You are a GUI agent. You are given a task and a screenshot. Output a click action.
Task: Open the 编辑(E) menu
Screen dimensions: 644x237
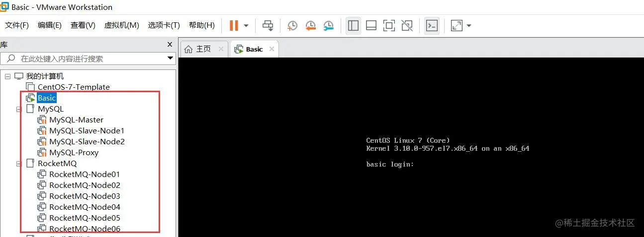[50, 25]
